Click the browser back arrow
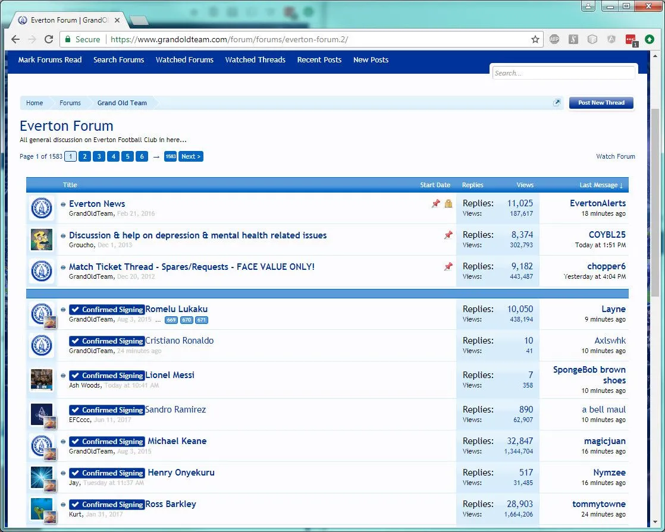Image resolution: width=665 pixels, height=532 pixels. coord(15,39)
